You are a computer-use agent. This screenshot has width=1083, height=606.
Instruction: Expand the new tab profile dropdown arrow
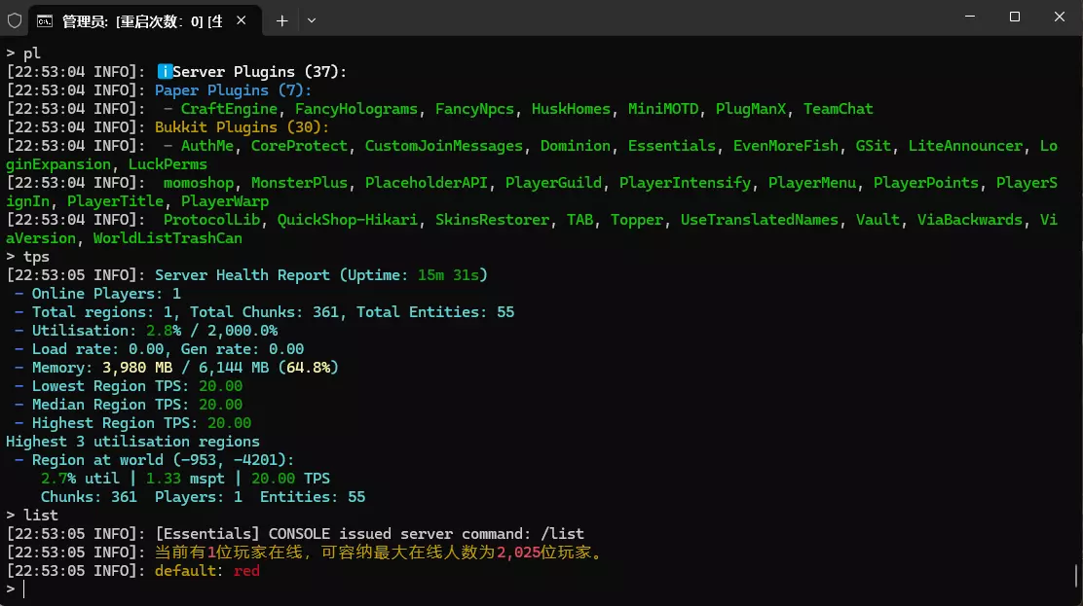pyautogui.click(x=312, y=20)
